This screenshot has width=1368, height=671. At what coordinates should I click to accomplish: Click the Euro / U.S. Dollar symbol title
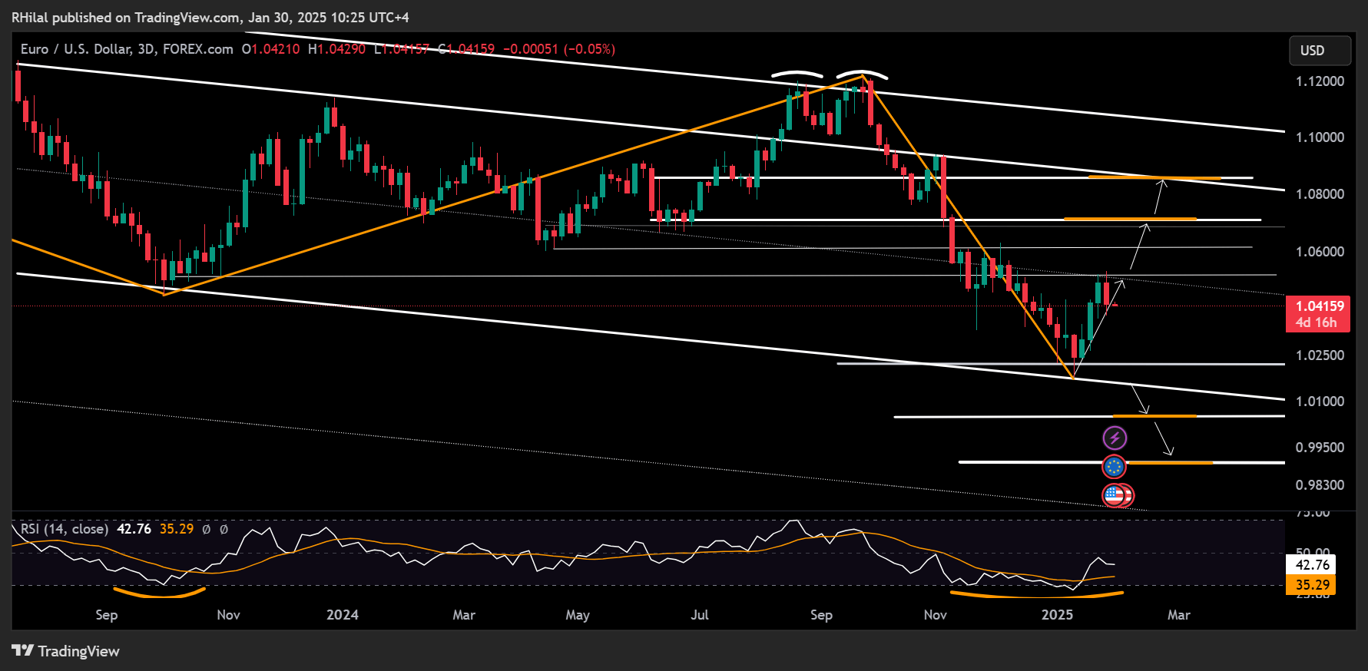(127, 49)
